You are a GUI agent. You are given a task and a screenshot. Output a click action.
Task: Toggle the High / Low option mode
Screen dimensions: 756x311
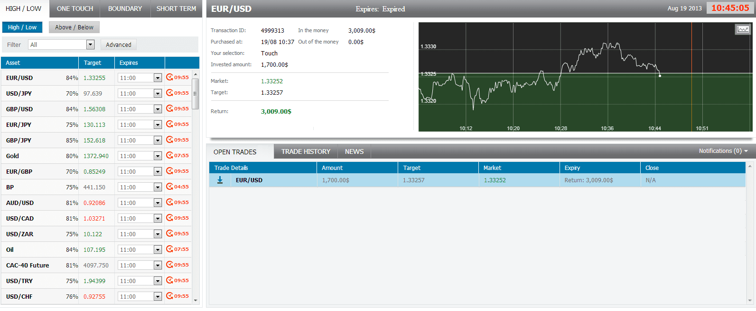(22, 27)
